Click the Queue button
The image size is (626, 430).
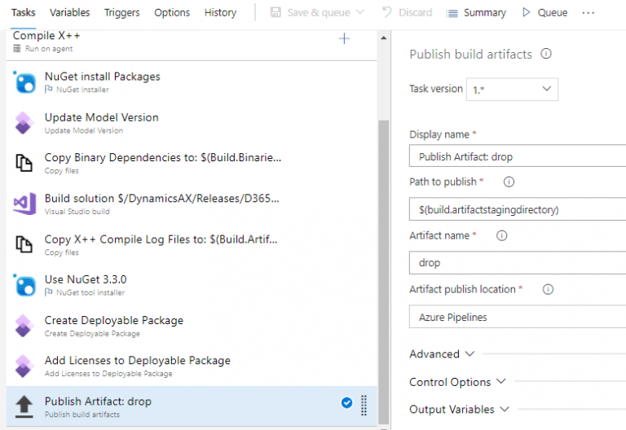pos(544,12)
